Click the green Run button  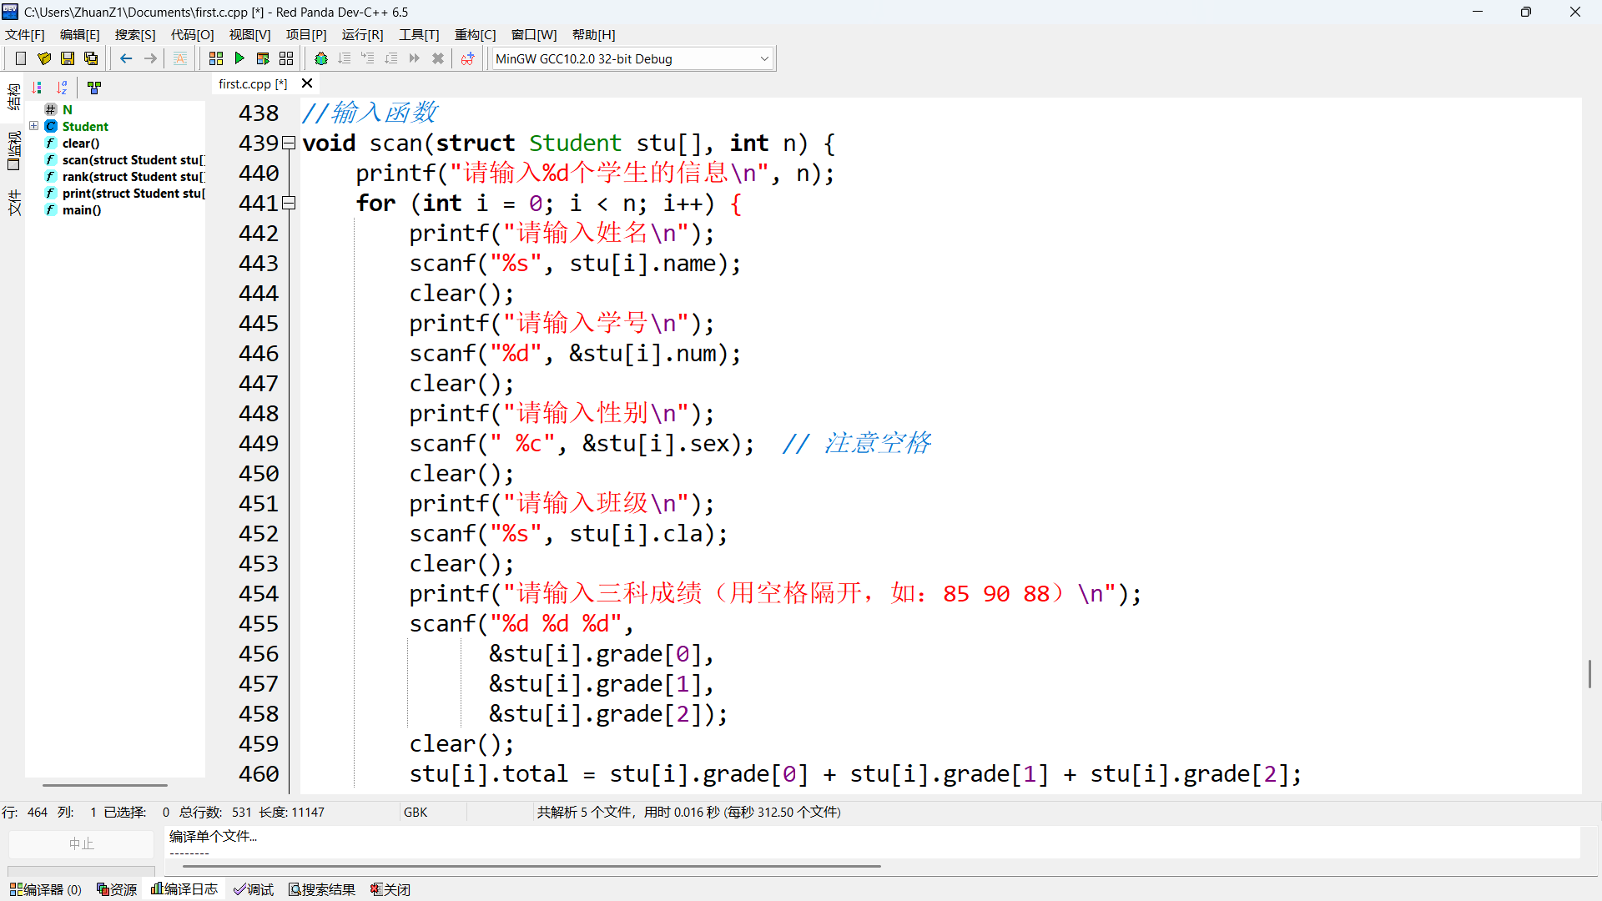239,58
